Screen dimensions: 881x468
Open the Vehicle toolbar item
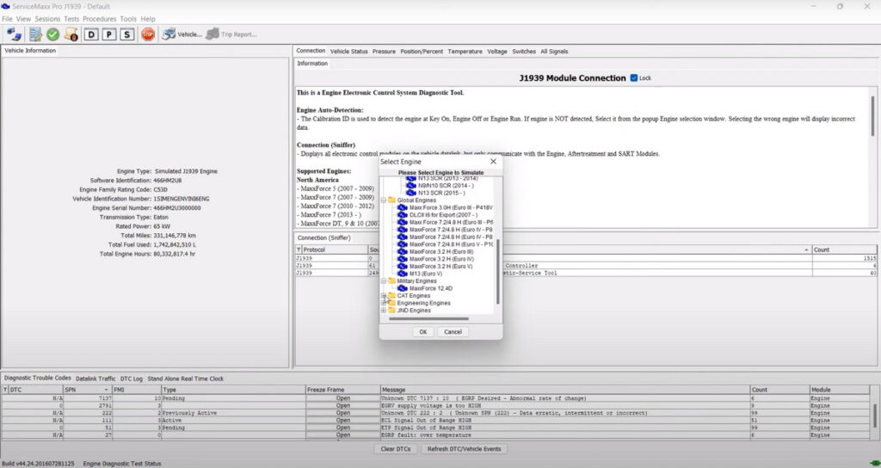click(182, 34)
